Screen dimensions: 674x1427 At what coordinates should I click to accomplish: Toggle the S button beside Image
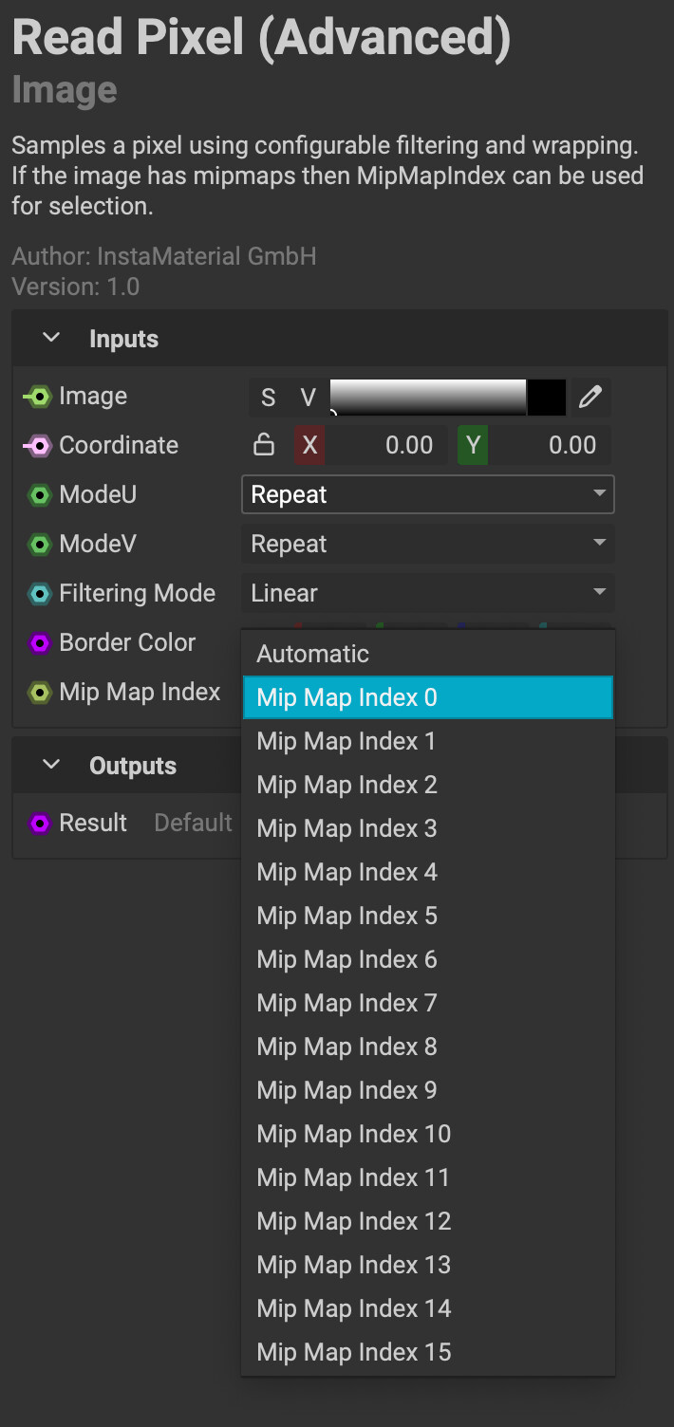pyautogui.click(x=269, y=398)
